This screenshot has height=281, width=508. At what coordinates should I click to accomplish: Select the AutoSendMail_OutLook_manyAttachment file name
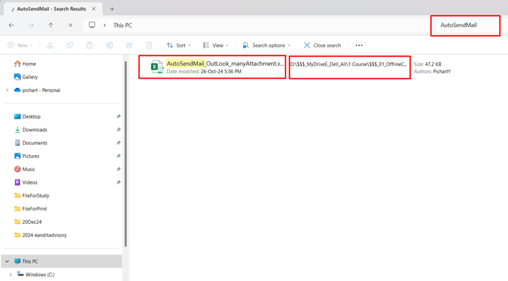click(x=225, y=63)
